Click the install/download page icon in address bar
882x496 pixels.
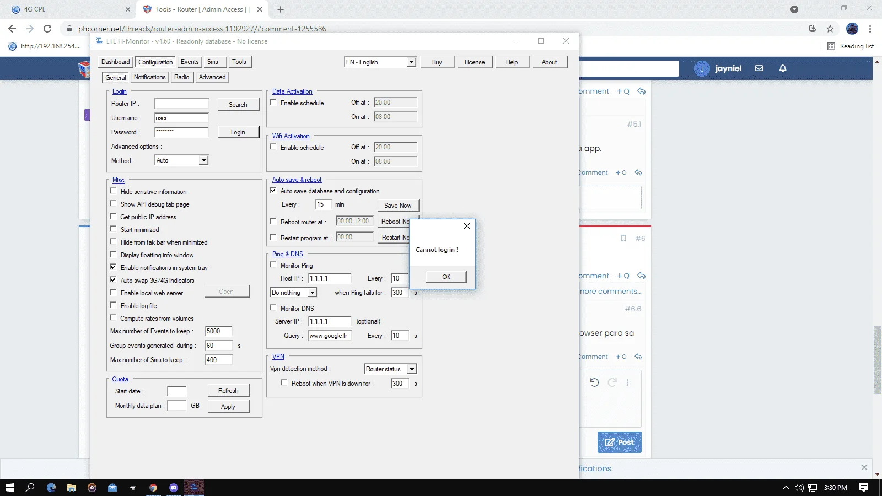(x=812, y=29)
